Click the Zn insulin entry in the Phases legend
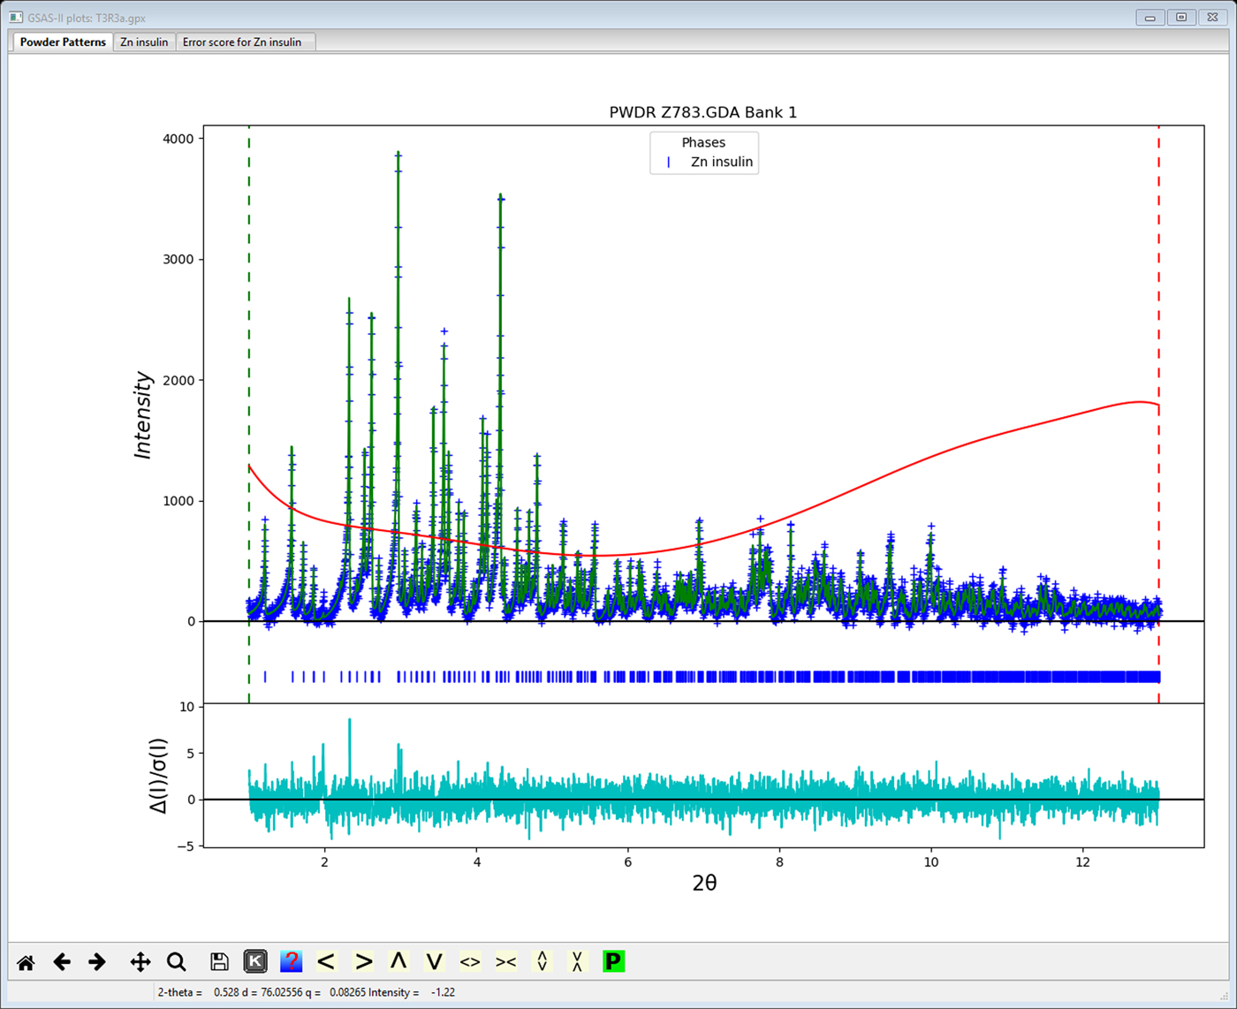The width and height of the screenshot is (1237, 1009). [x=717, y=162]
